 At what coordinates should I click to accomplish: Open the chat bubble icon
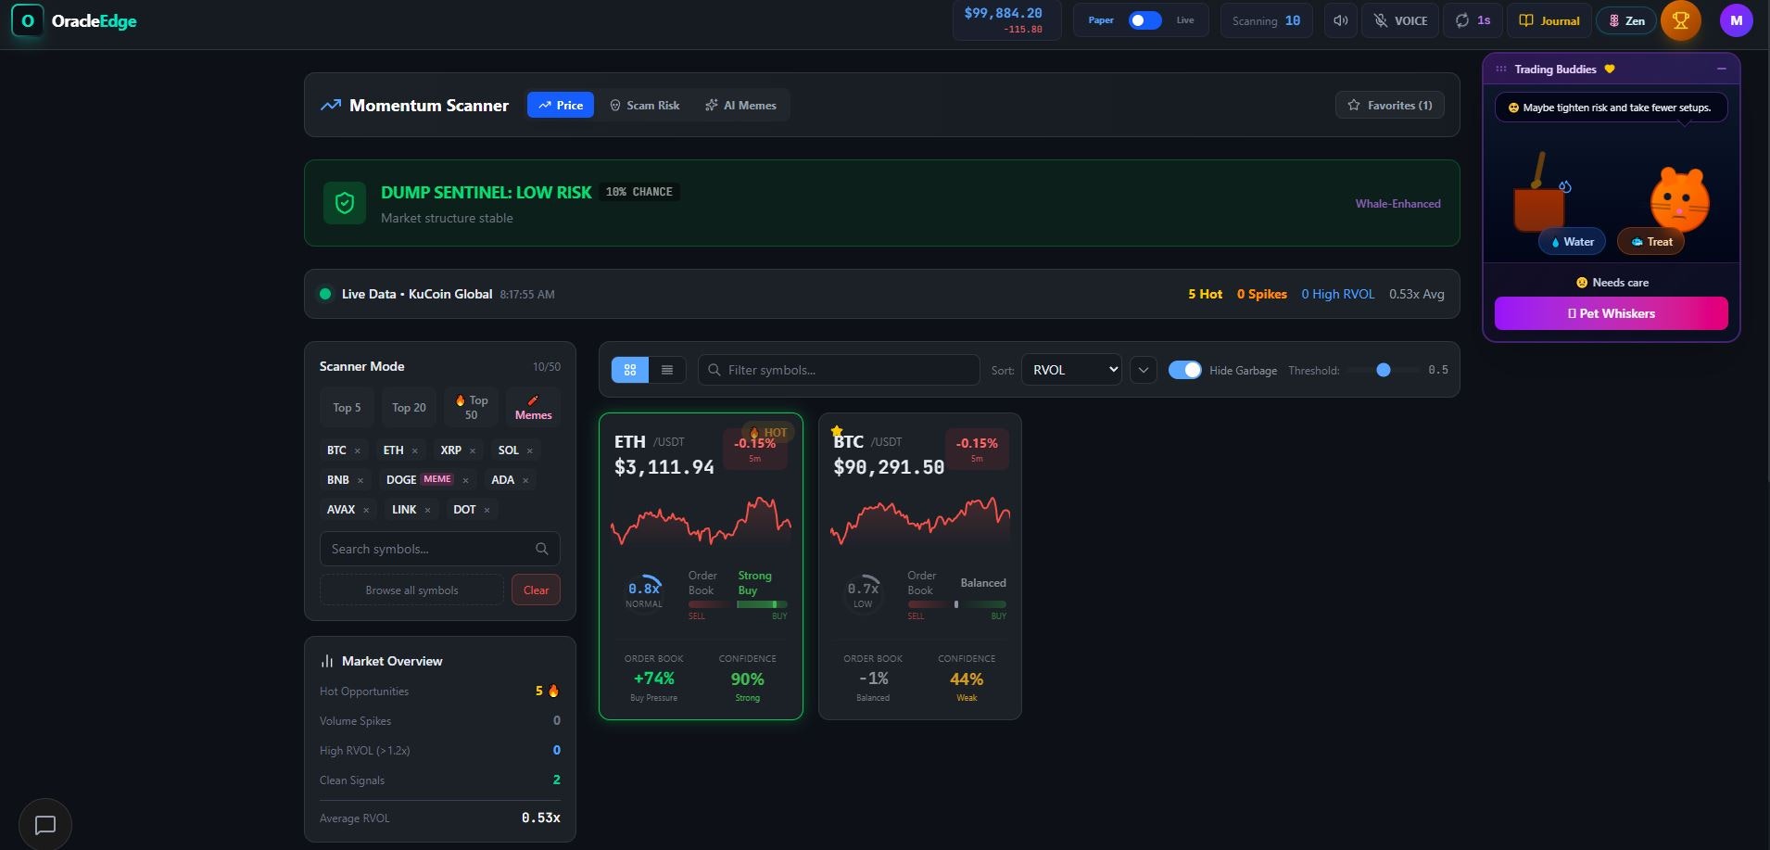point(45,824)
